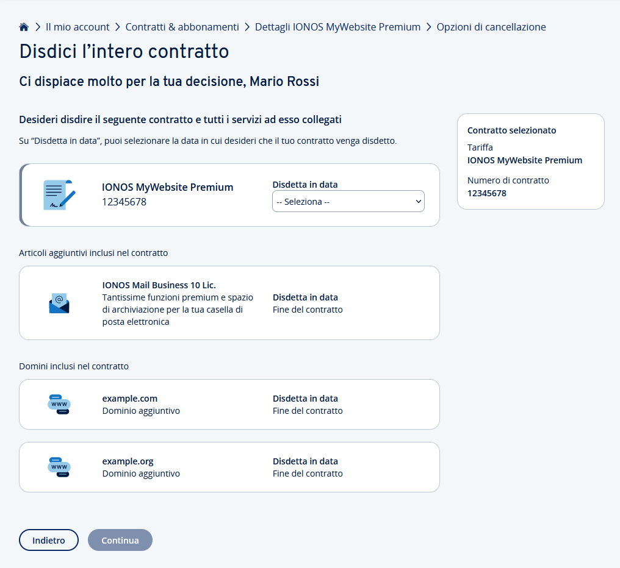Click the IONOS Mail Business envelope icon
The image size is (620, 568).
click(59, 303)
